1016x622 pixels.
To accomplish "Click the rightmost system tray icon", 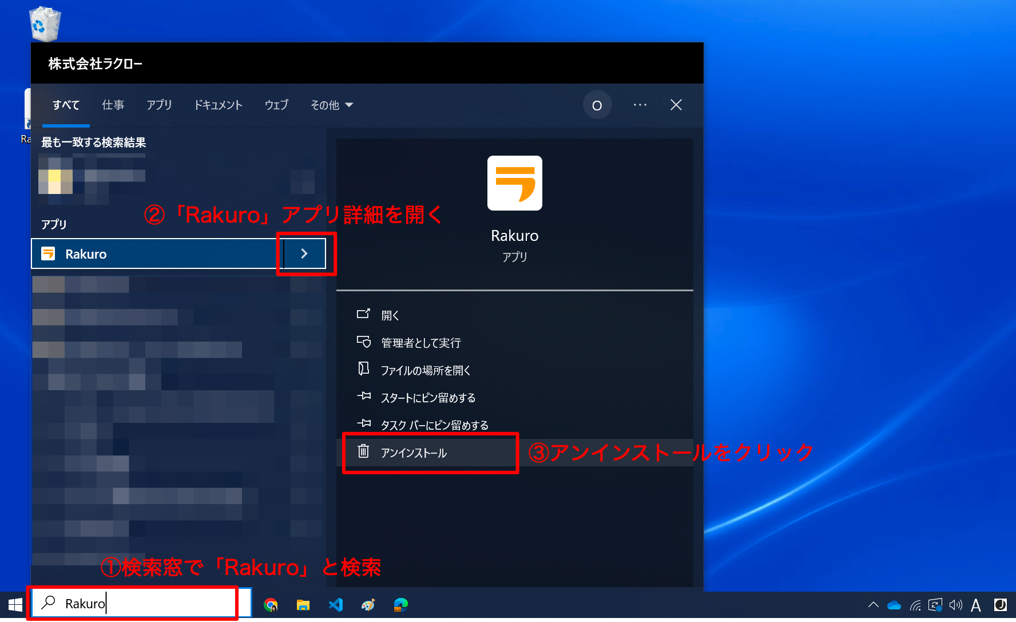I will pyautogui.click(x=1001, y=605).
